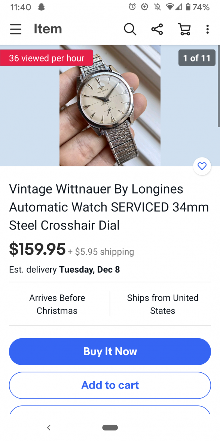Tap the home gesture pill
The width and height of the screenshot is (220, 441).
pyautogui.click(x=110, y=427)
